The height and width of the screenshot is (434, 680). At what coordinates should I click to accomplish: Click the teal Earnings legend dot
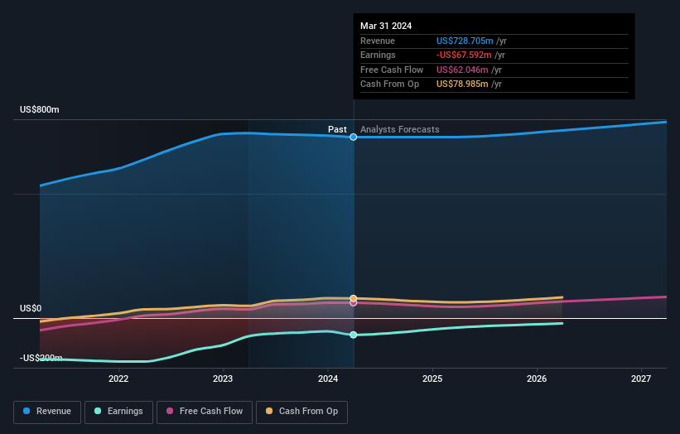click(98, 411)
